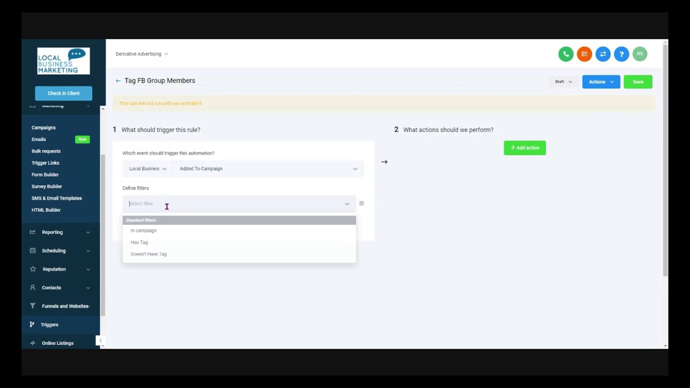
Task: Open the Local Business trigger type dropdown
Action: pyautogui.click(x=148, y=169)
